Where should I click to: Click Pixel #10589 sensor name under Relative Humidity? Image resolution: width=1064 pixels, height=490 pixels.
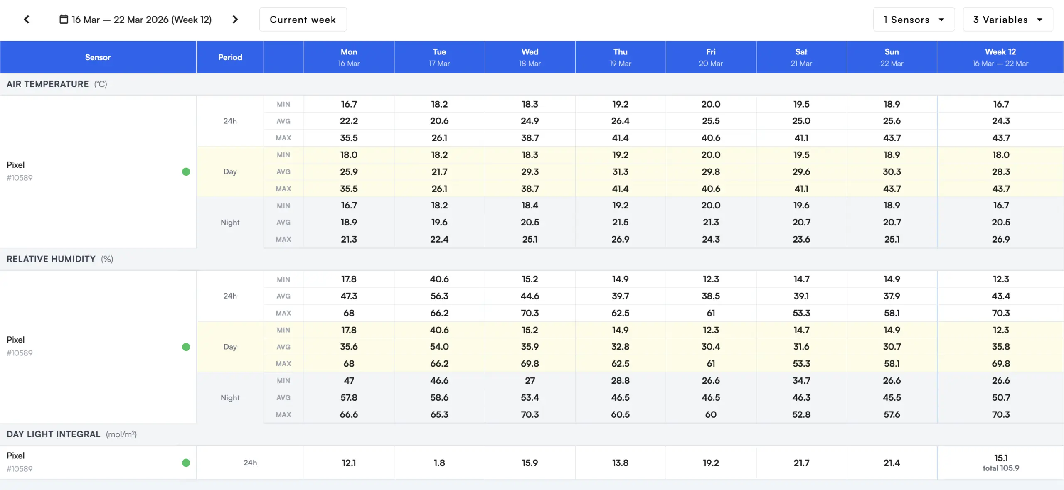pos(20,346)
